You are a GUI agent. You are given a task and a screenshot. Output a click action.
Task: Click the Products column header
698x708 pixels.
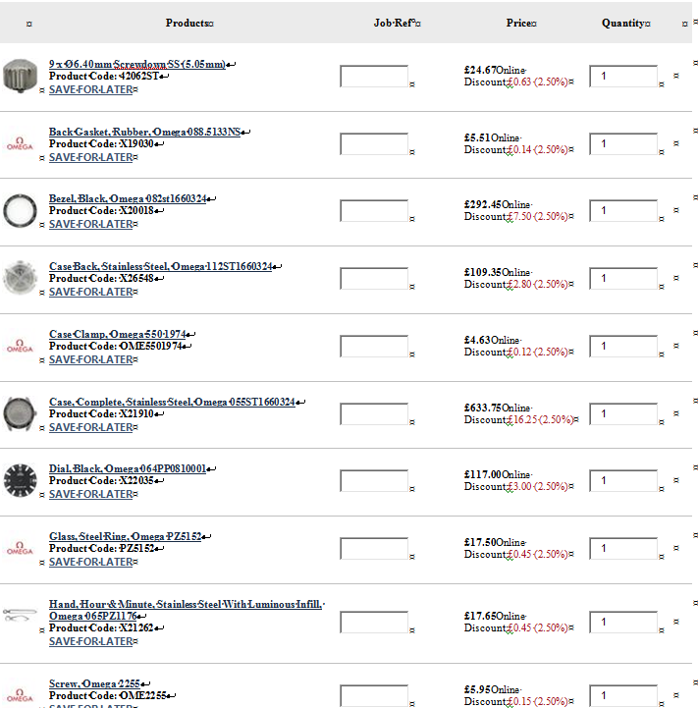[187, 23]
